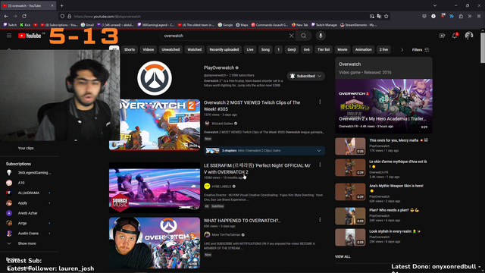The width and height of the screenshot is (485, 273).
Task: Open 'Look stylish in every realm' short
Action: (x=390, y=231)
